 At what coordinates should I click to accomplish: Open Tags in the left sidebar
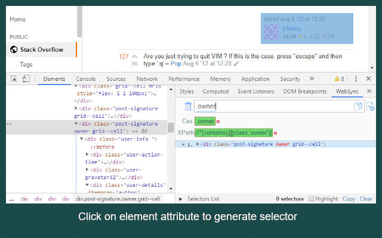(26, 64)
